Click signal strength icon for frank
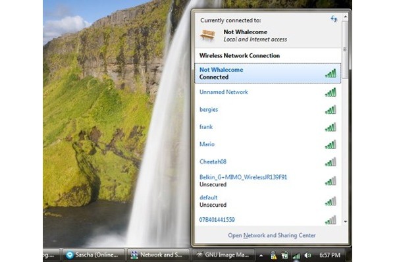 click(330, 127)
